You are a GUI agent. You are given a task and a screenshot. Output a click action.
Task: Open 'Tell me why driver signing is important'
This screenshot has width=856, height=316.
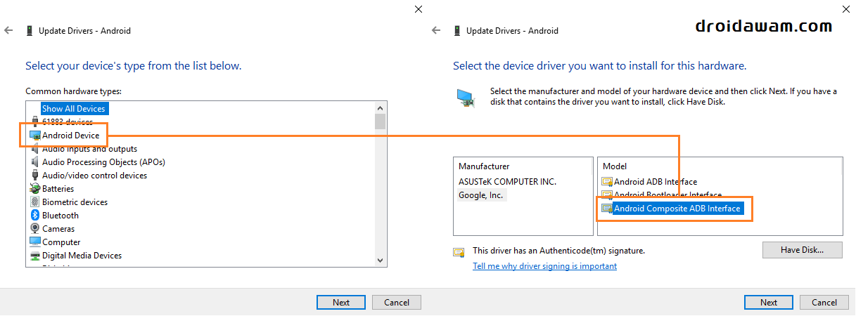point(544,266)
